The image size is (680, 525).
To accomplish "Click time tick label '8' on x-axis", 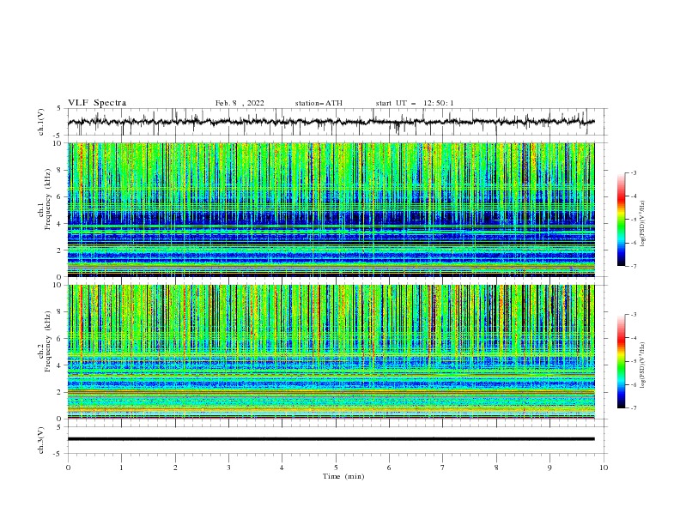I will point(496,468).
